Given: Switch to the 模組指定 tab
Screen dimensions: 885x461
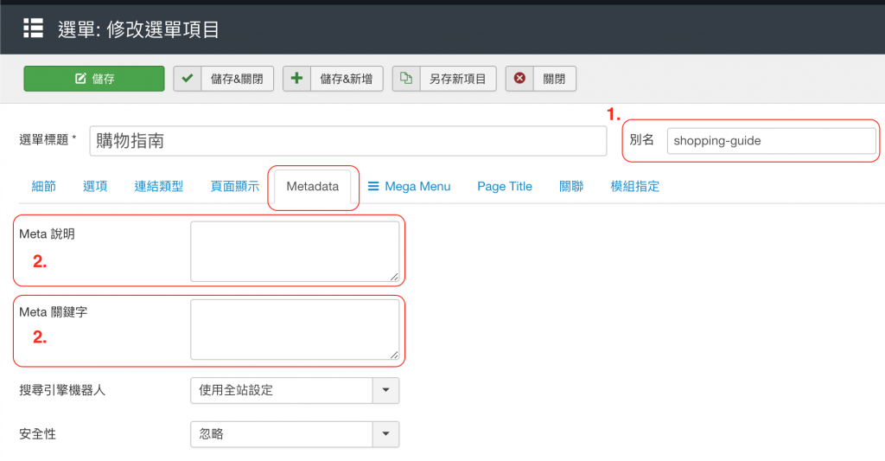Looking at the screenshot, I should (634, 186).
